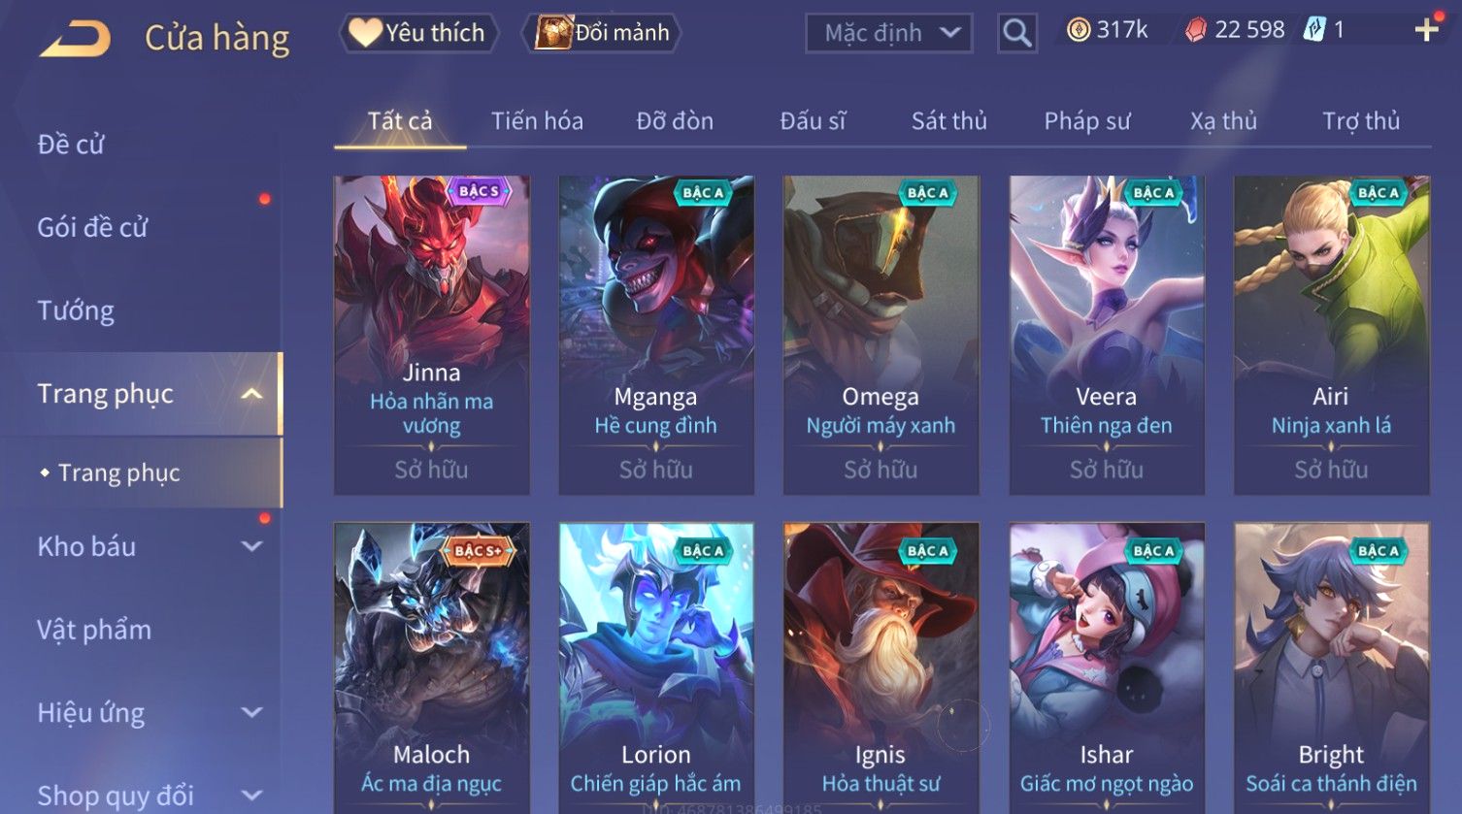The image size is (1462, 814).
Task: Select the Trang phục sub-item
Action: coord(118,472)
